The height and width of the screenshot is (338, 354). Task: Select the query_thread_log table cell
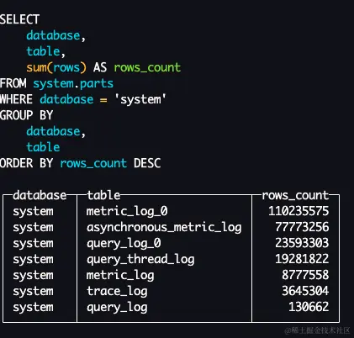click(x=140, y=259)
